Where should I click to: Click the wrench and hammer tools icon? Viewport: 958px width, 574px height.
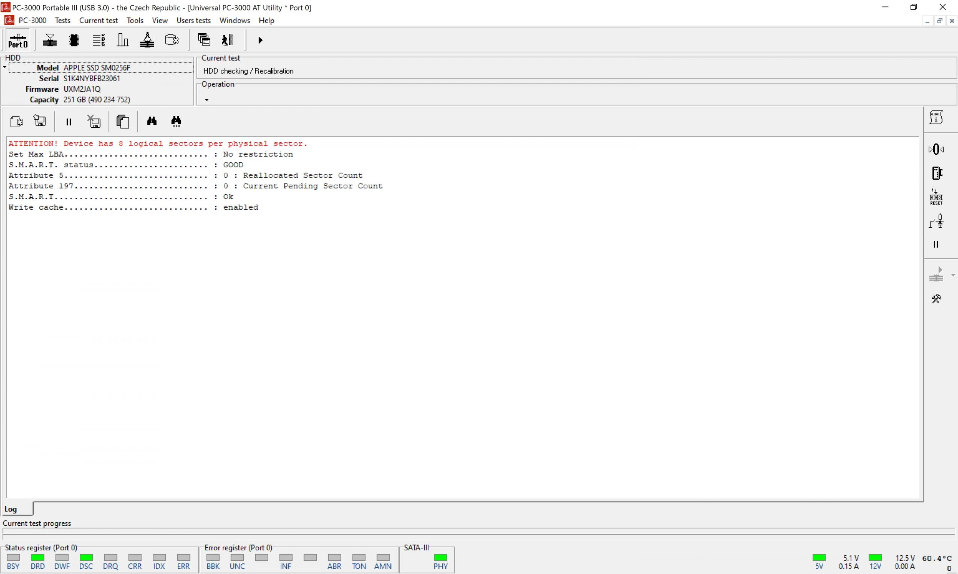(936, 299)
